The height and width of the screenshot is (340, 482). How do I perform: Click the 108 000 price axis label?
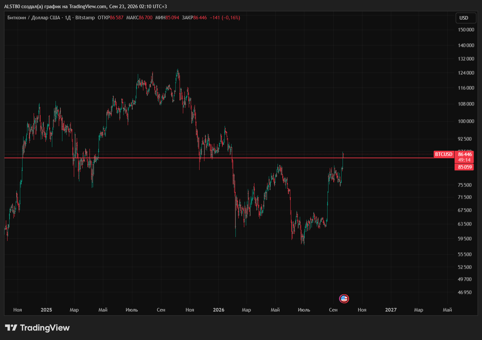coord(466,104)
